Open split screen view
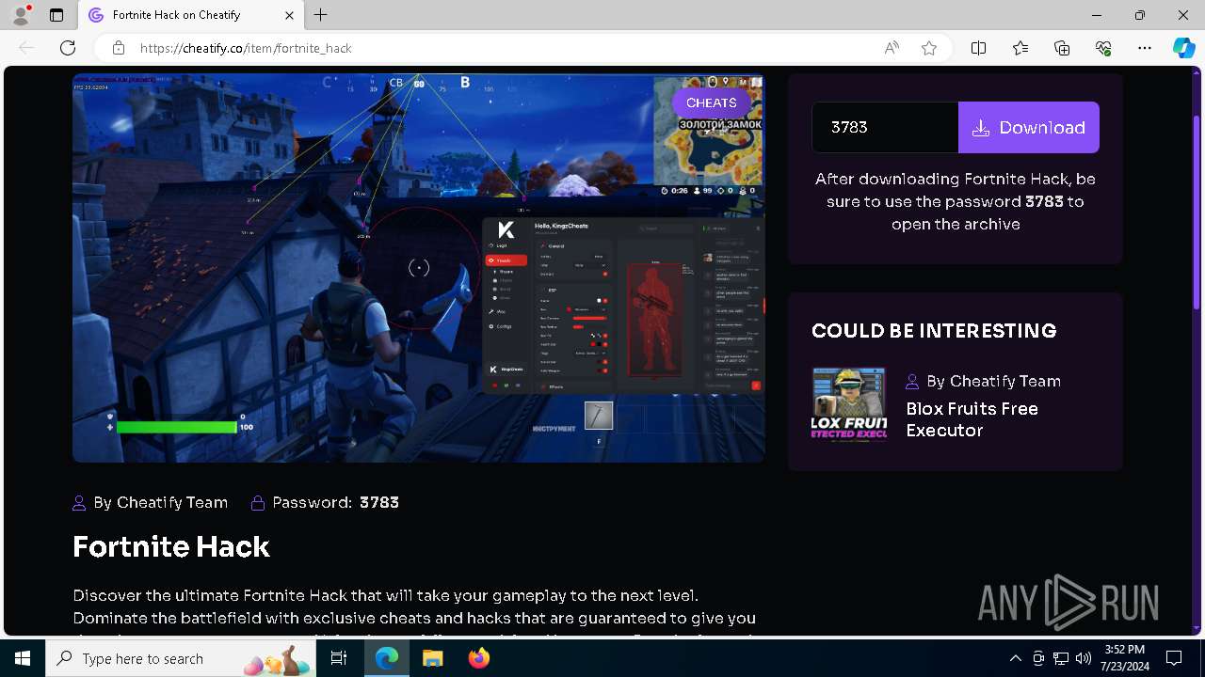This screenshot has width=1205, height=677. point(978,48)
